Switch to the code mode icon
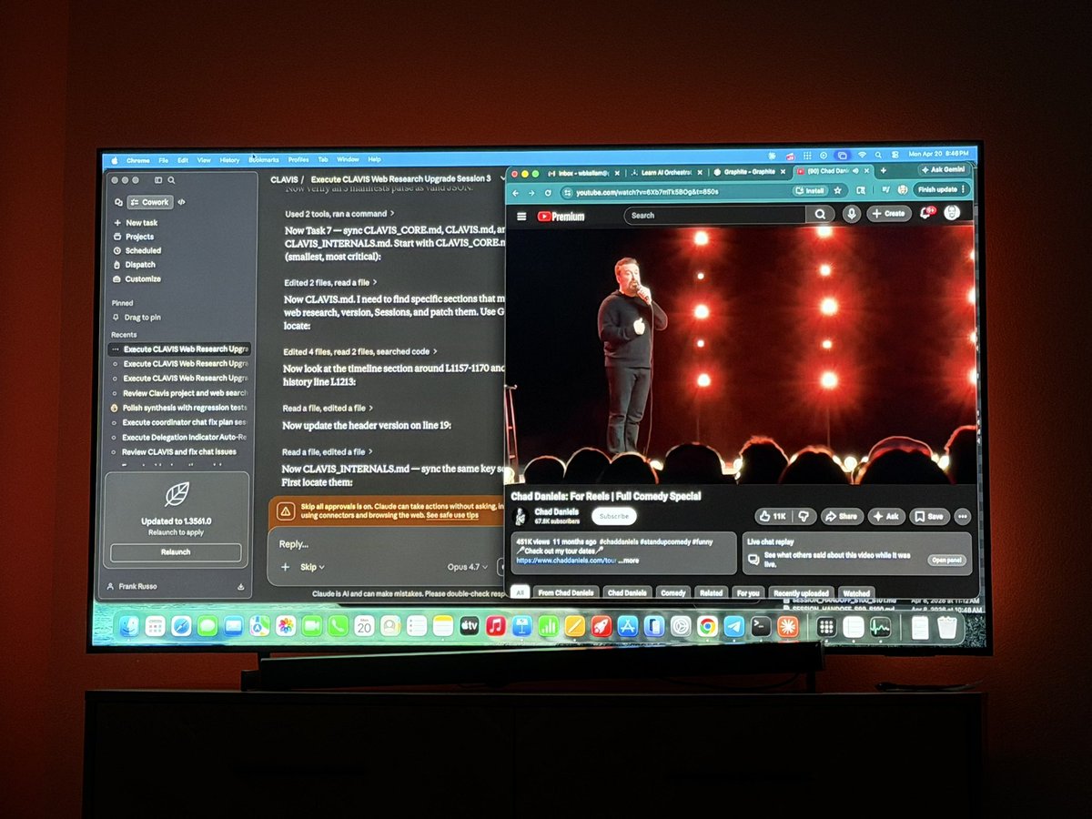This screenshot has height=819, width=1092. [x=181, y=202]
